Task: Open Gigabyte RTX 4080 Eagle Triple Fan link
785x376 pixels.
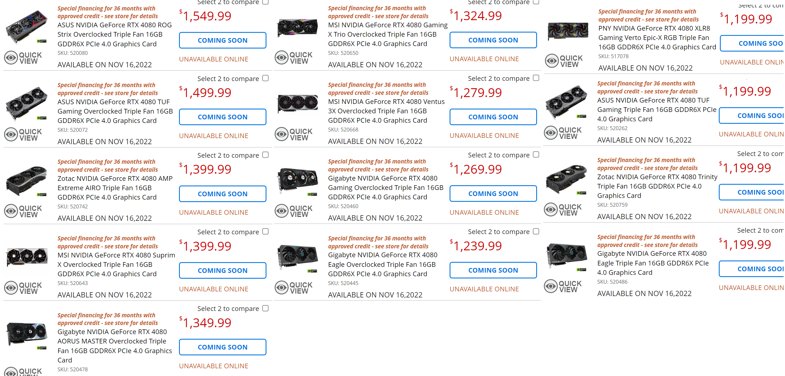Action: tap(653, 263)
